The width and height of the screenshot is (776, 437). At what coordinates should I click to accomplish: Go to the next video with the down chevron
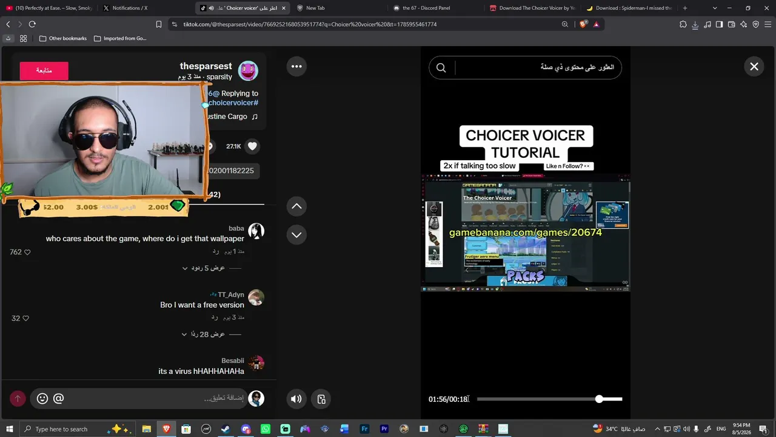296,234
